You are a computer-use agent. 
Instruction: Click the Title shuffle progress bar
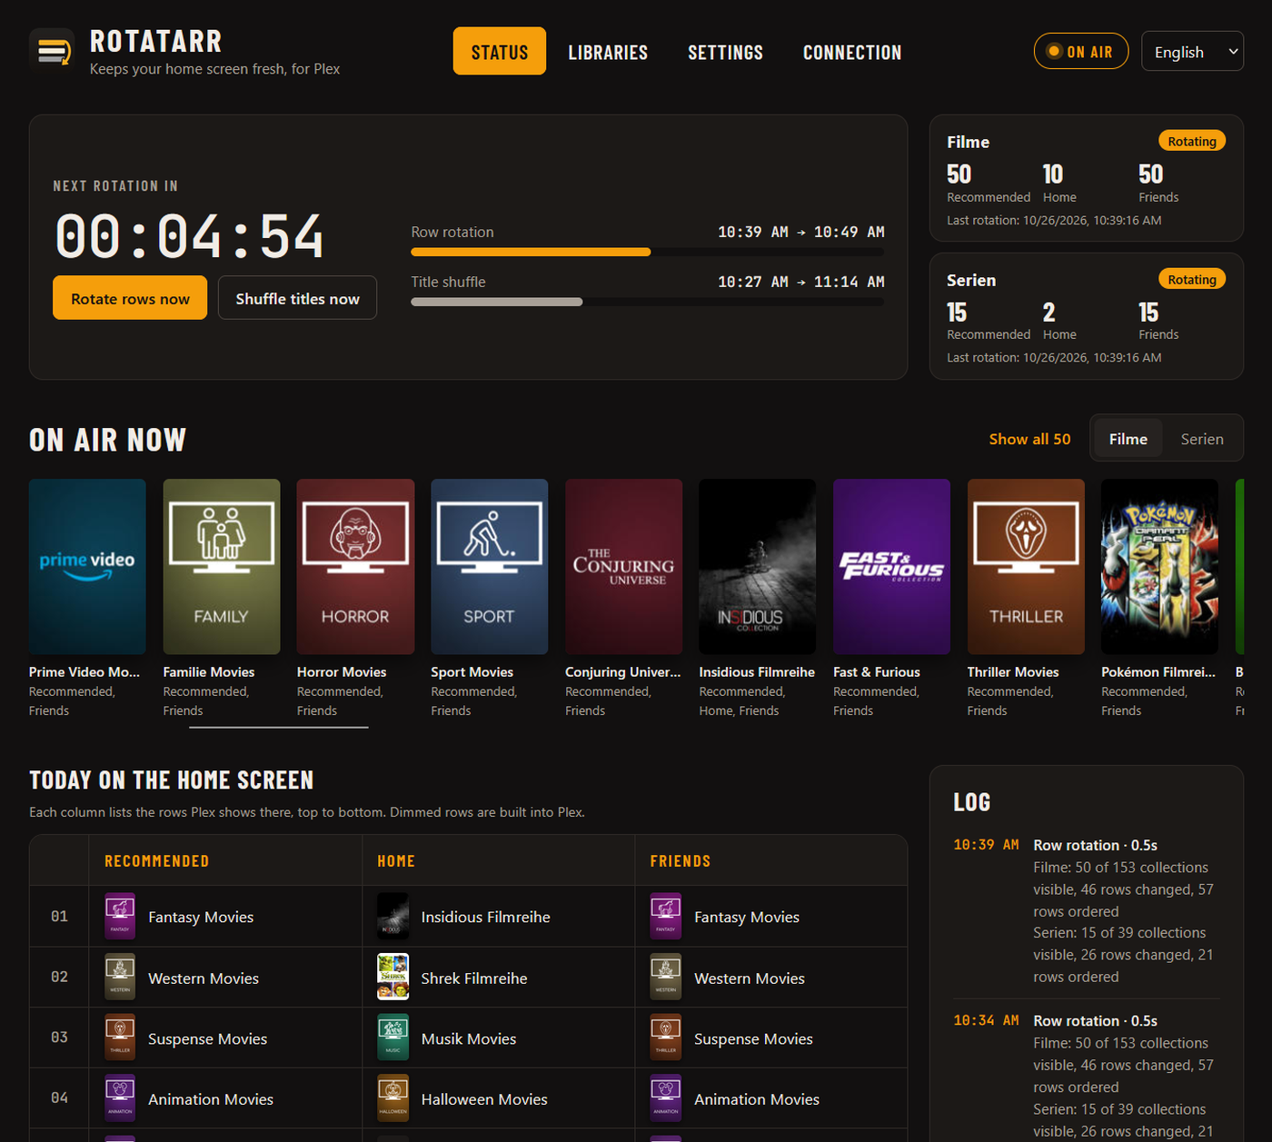[x=647, y=302]
